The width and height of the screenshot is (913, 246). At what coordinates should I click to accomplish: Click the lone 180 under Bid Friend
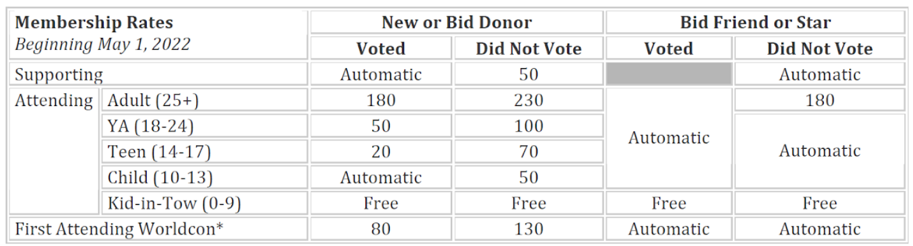point(819,100)
